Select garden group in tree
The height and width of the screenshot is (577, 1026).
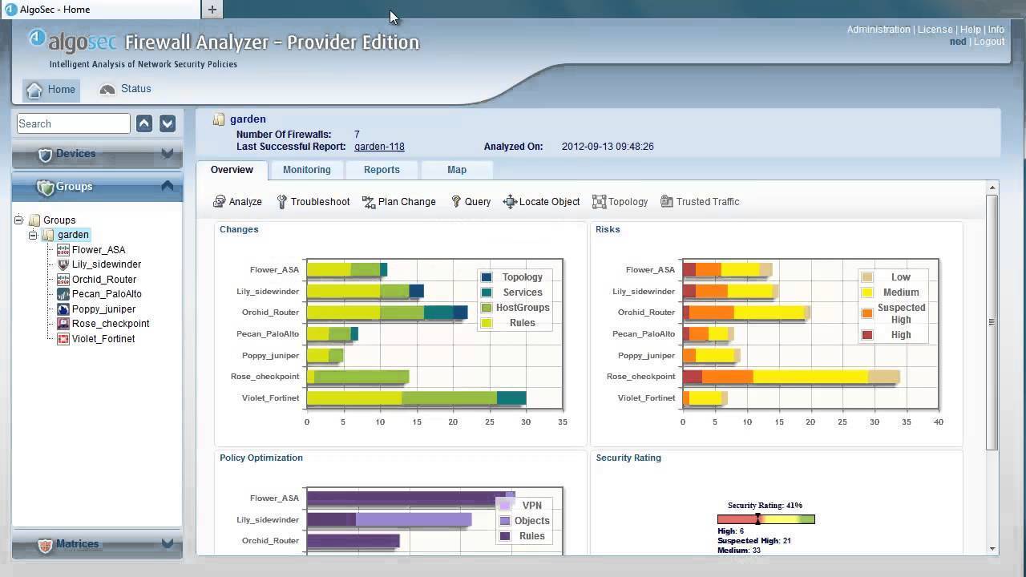[73, 235]
